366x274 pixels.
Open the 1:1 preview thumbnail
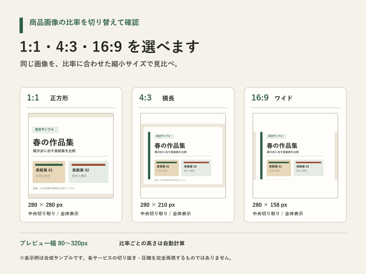point(71,156)
